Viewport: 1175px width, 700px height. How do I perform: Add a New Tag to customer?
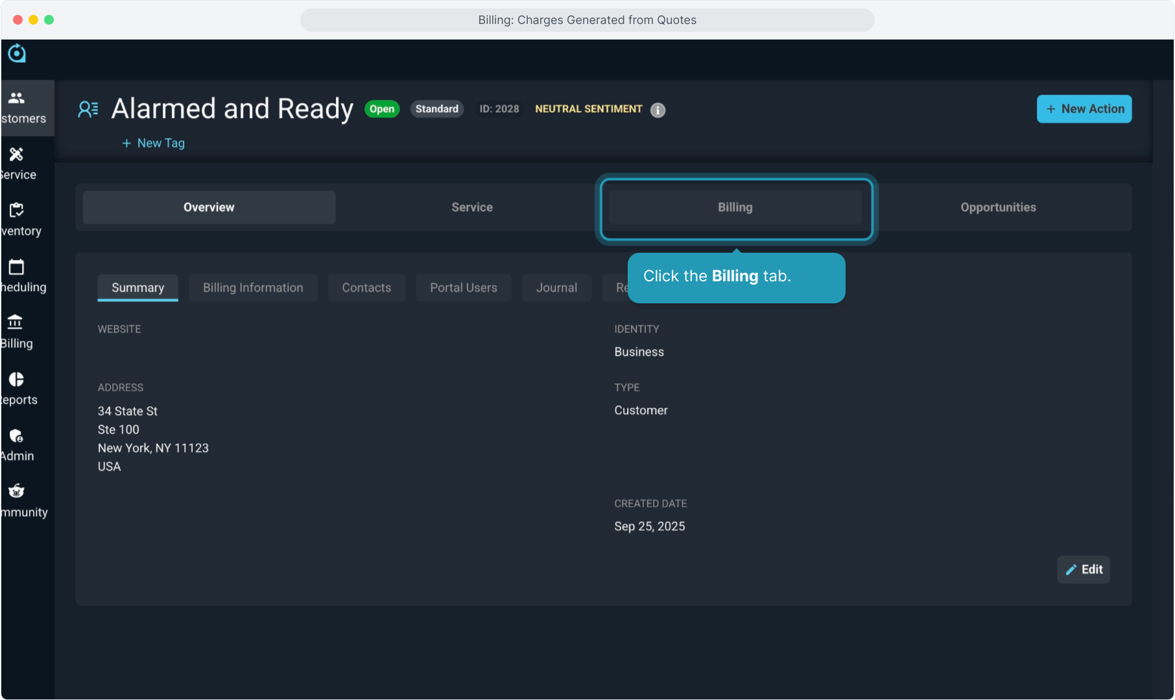coord(154,143)
